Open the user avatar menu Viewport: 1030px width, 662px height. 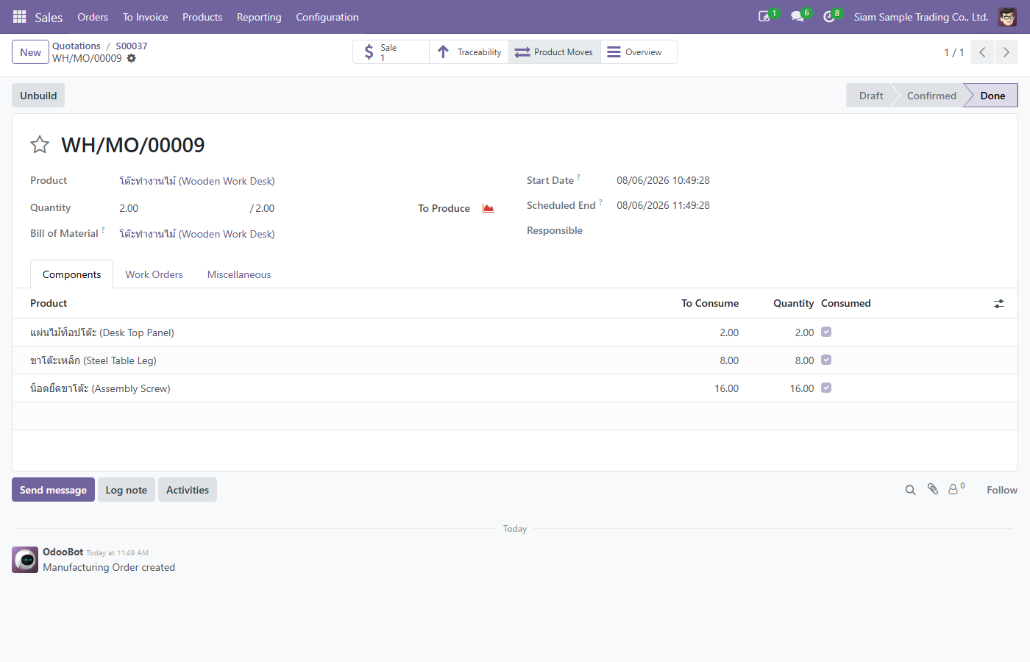click(1007, 17)
